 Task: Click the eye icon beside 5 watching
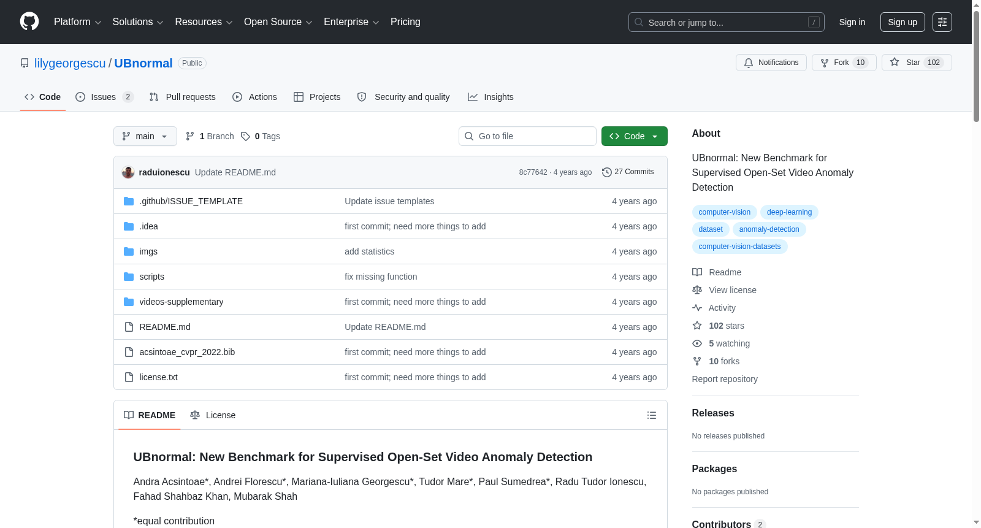click(x=697, y=343)
